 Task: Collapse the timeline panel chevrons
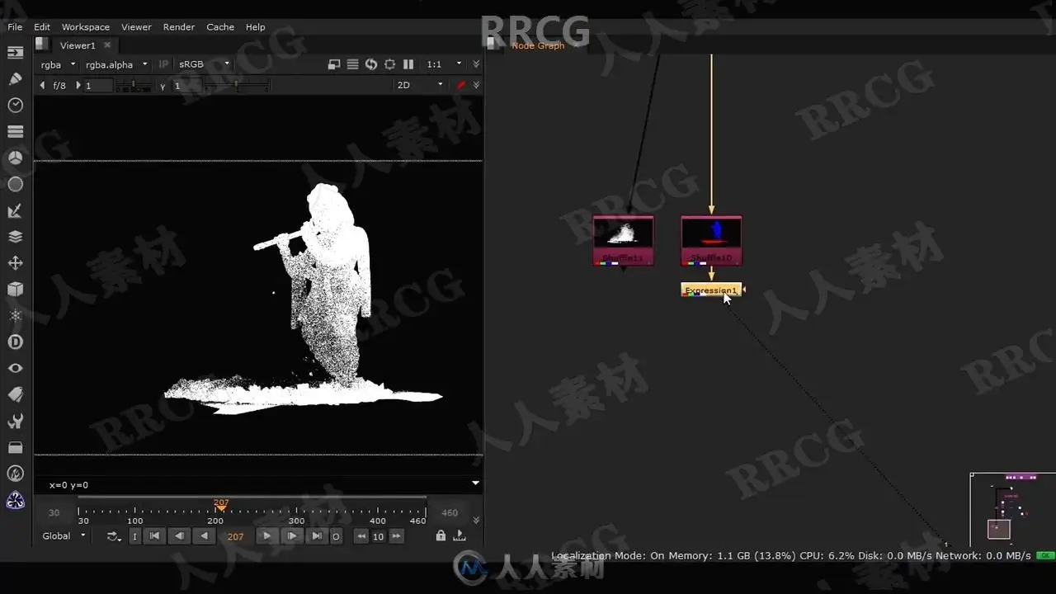coord(476,520)
